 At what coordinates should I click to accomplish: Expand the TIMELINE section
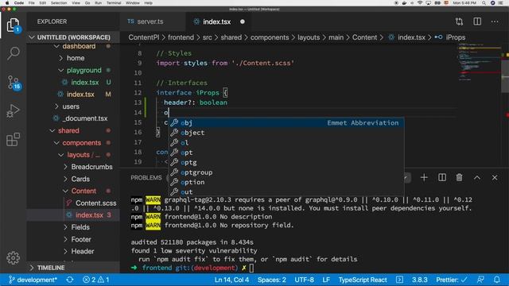click(x=51, y=268)
